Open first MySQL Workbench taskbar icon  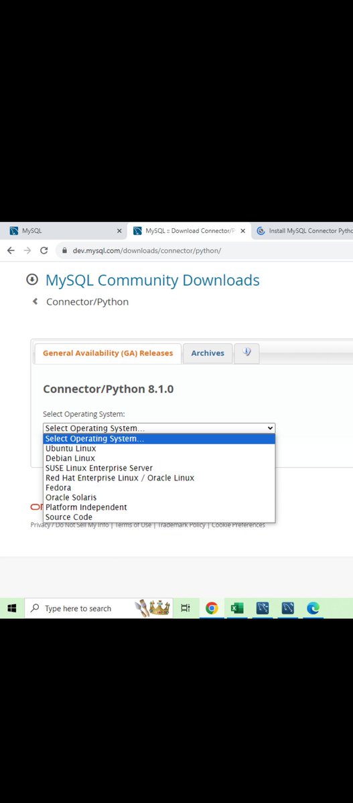[263, 608]
